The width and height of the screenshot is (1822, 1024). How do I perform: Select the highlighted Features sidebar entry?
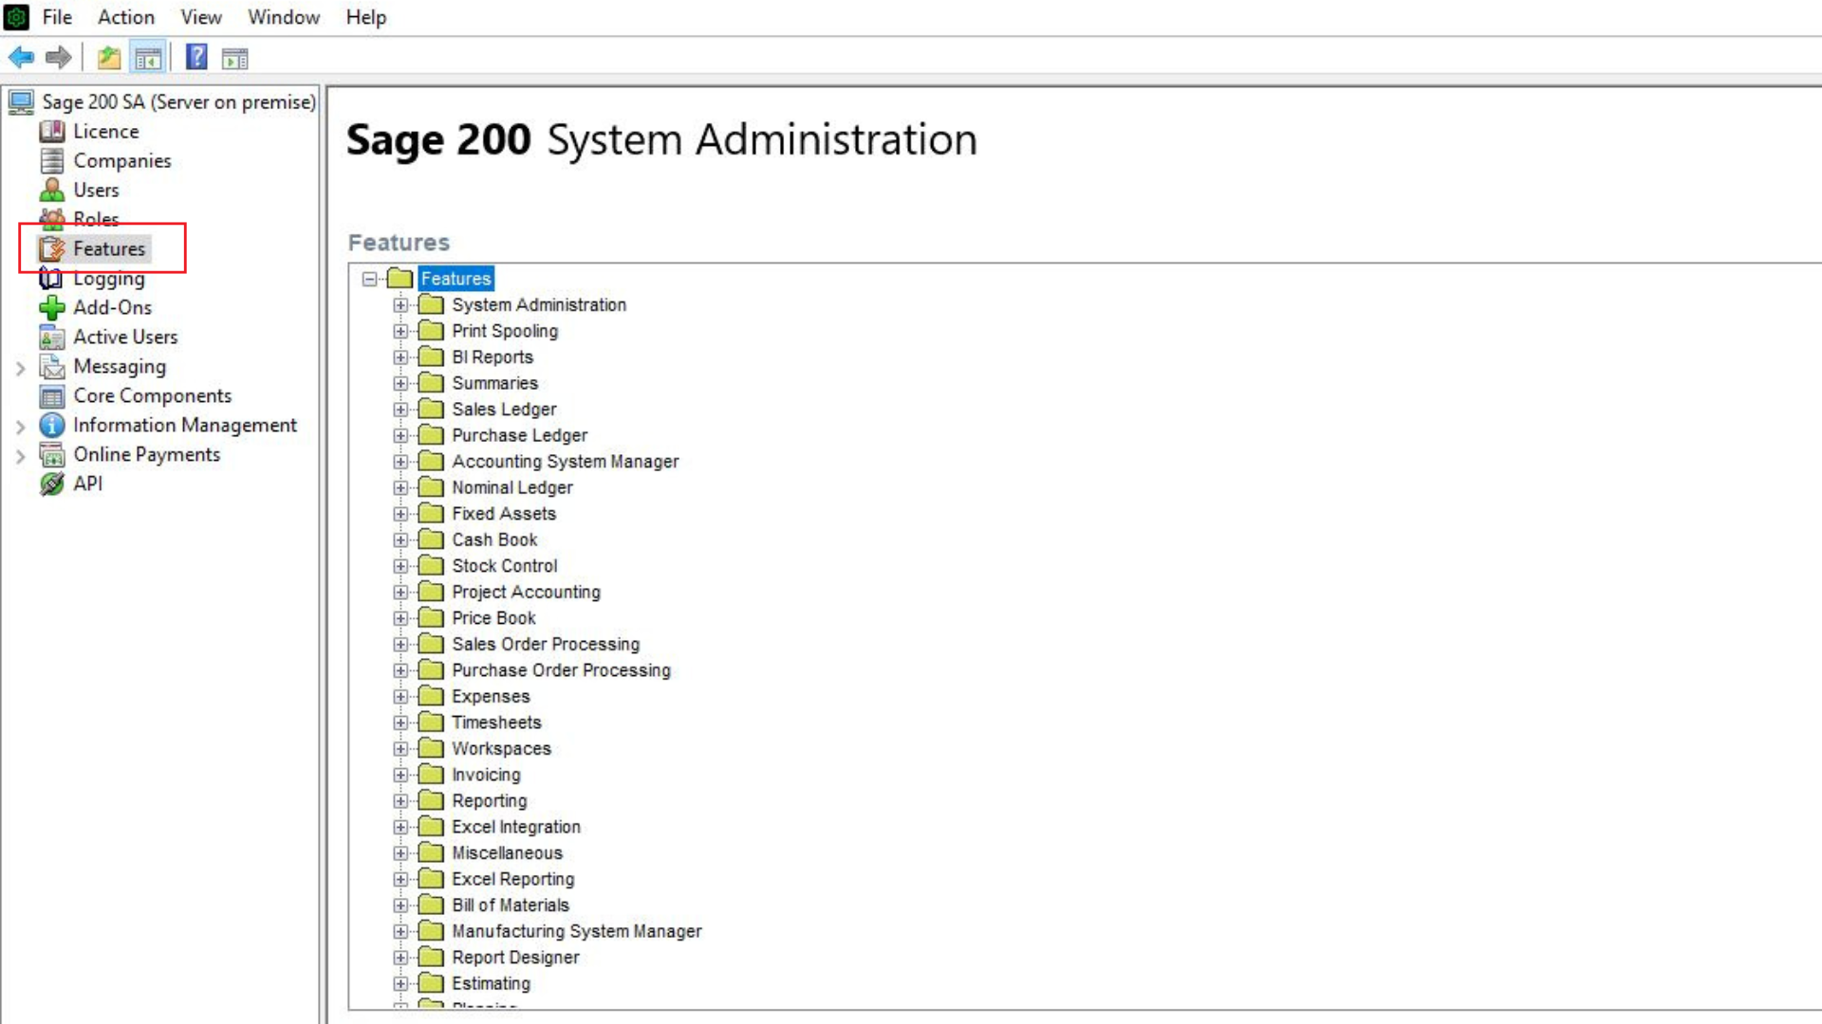(109, 248)
